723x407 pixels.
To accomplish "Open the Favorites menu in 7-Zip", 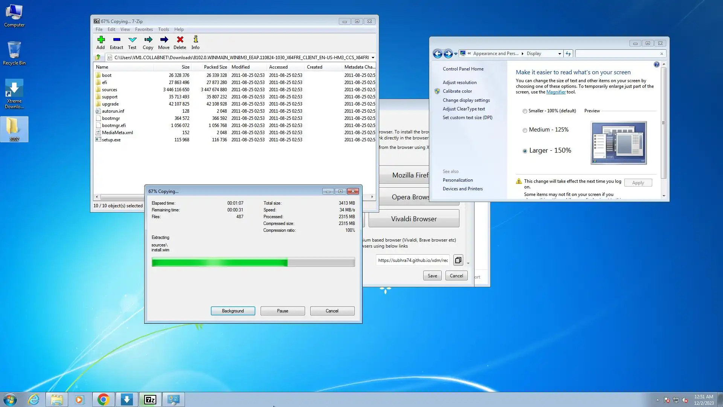I will (144, 29).
